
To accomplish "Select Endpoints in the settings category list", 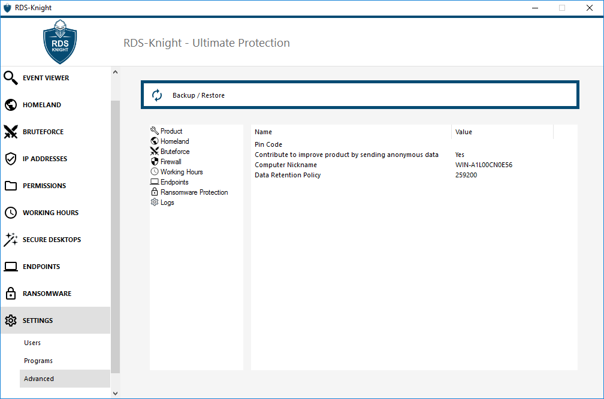I will (174, 182).
